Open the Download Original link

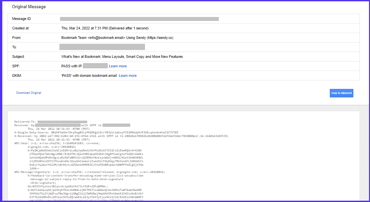pyautogui.click(x=28, y=93)
